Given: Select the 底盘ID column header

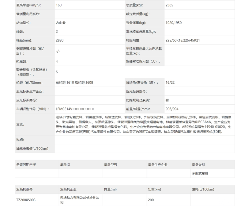Looking at the screenshot, I should [x=65, y=165].
